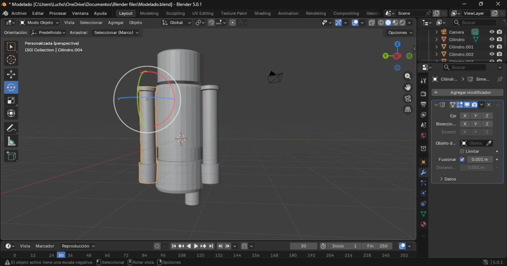Image resolution: width=507 pixels, height=266 pixels.
Task: Uncheck the Fusionar checkbox
Action: click(x=462, y=159)
